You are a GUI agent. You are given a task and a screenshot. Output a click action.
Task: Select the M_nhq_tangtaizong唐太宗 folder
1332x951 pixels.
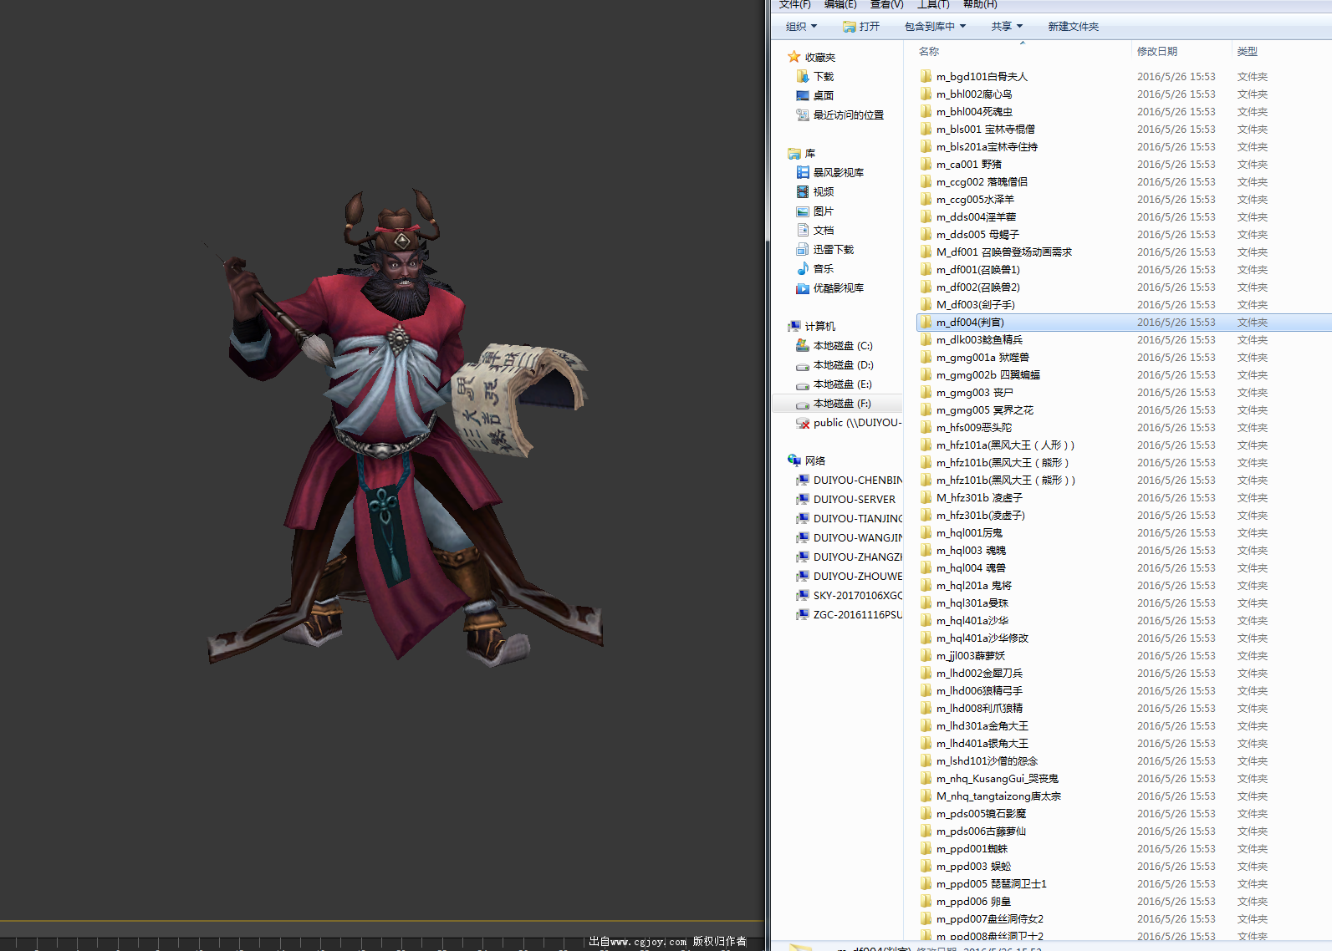998,796
